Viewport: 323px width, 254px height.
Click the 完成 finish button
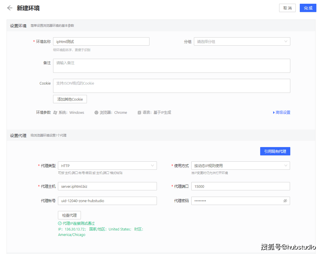pos(308,8)
